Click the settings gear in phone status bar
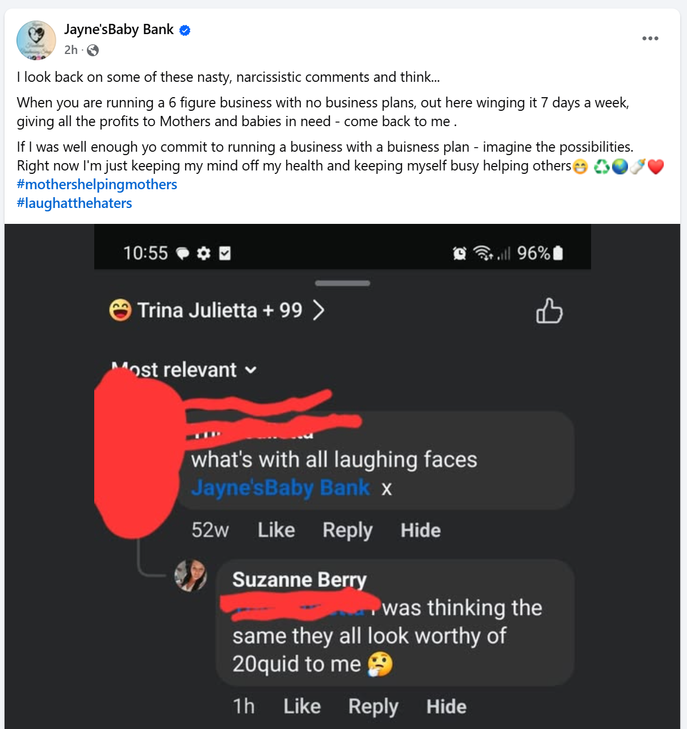The width and height of the screenshot is (687, 729). tap(204, 253)
